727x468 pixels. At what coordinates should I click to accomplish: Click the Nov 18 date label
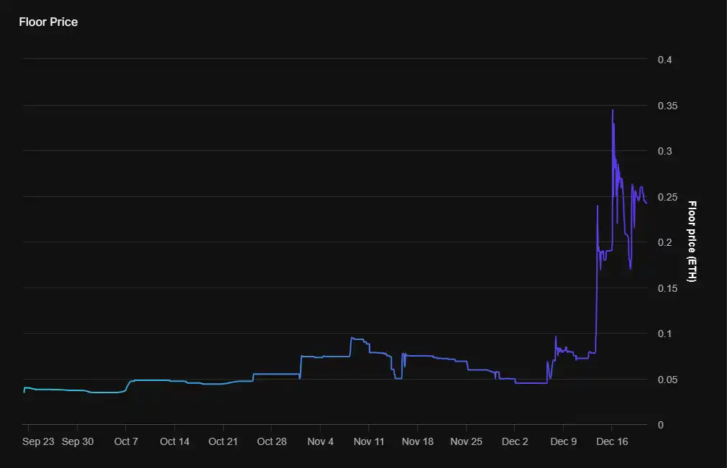click(418, 441)
